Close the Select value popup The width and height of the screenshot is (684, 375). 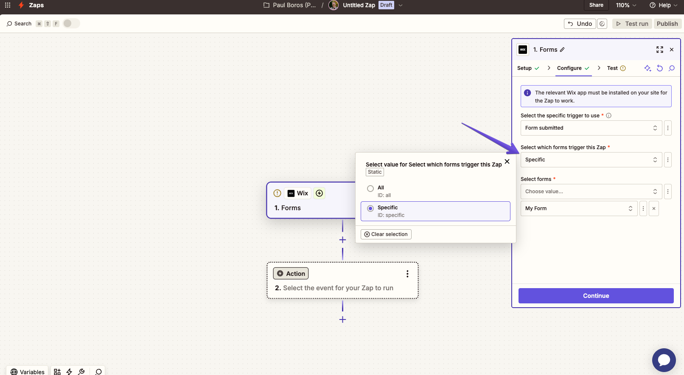[x=507, y=161]
